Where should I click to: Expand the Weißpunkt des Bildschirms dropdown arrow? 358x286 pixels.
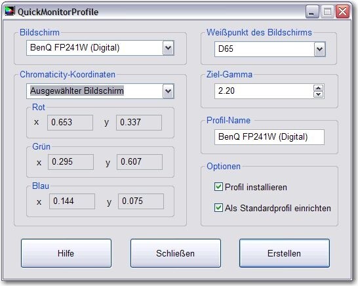coord(320,49)
